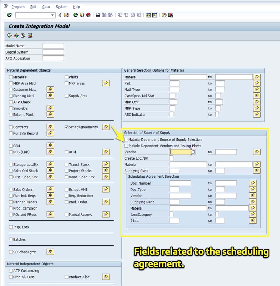Check the BOM checkbox

[67, 152]
